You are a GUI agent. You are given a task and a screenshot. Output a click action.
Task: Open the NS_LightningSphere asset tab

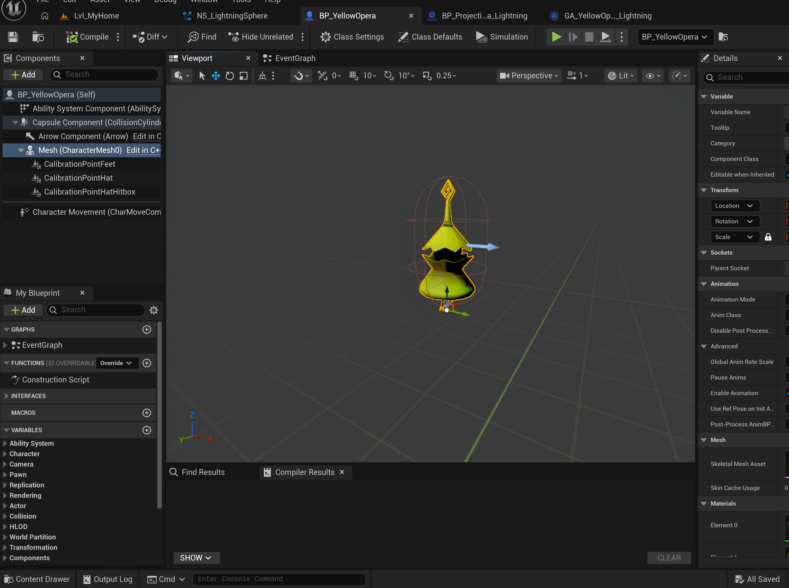point(232,16)
